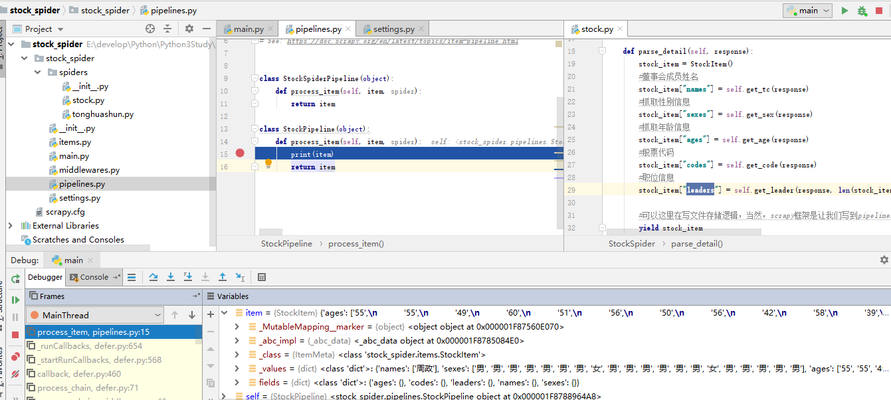Click the Step Out debug icon
The height and width of the screenshot is (400, 891).
pyautogui.click(x=223, y=277)
